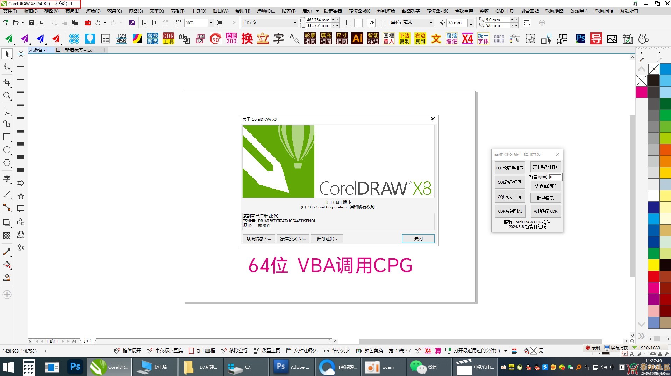Click the star shape icon
Screen dimensions: 671x376
(21, 196)
